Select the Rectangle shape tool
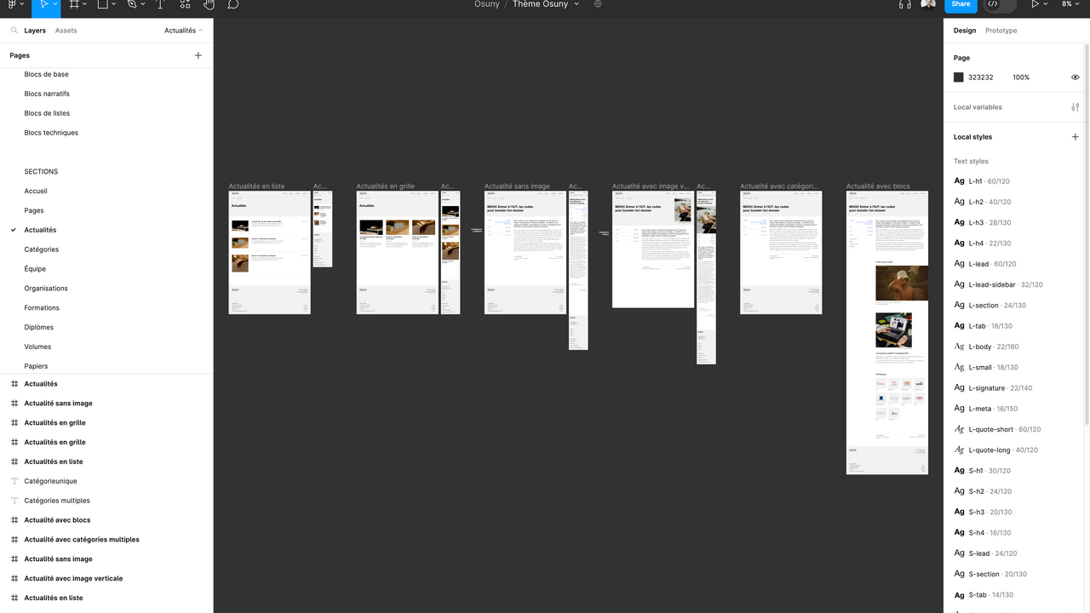1090x613 pixels. tap(102, 4)
